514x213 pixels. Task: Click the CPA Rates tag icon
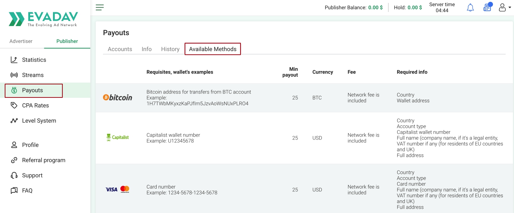point(14,105)
